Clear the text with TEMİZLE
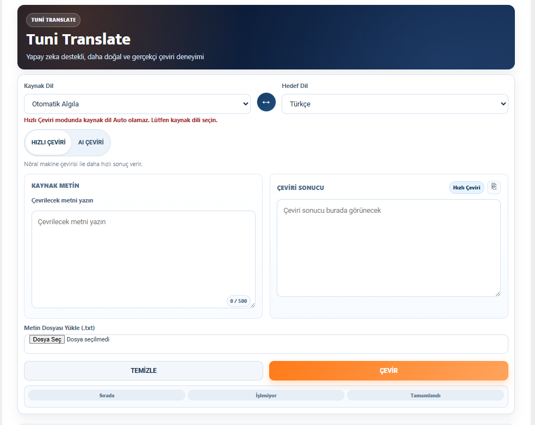535x425 pixels. click(144, 371)
